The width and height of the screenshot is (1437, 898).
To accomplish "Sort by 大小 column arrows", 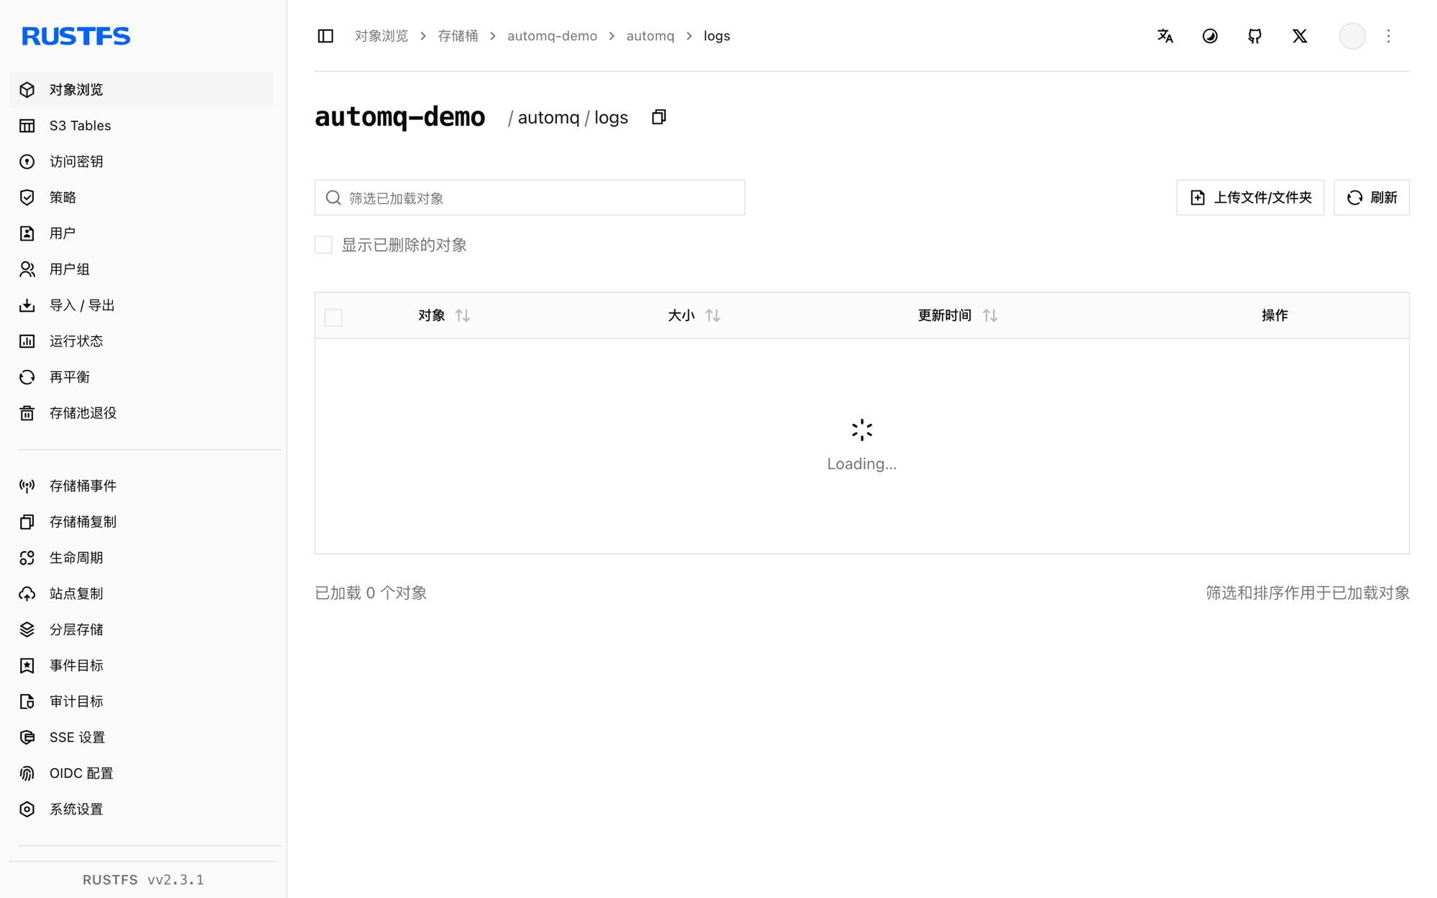I will [x=713, y=315].
